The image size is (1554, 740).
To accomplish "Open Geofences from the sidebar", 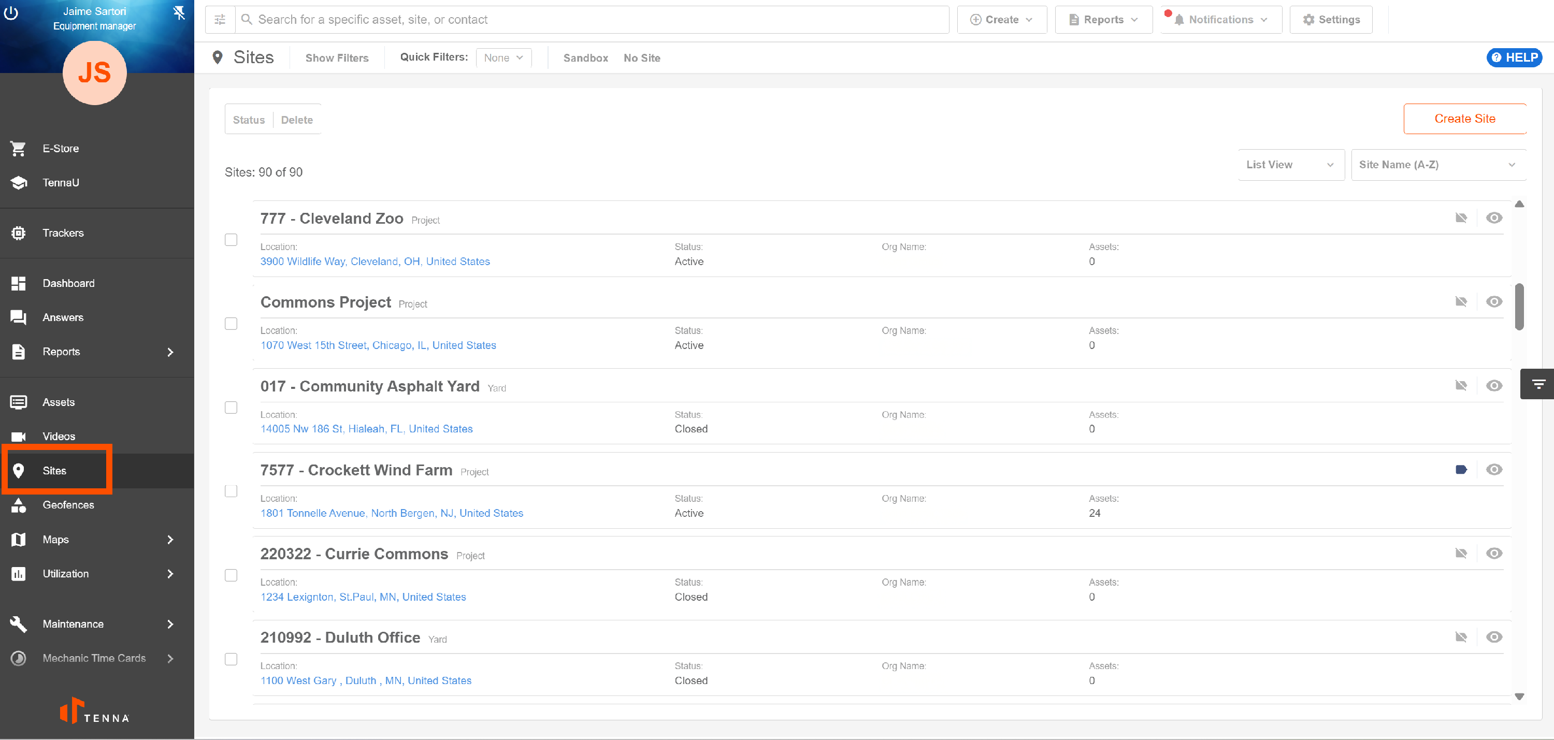I will [x=67, y=505].
